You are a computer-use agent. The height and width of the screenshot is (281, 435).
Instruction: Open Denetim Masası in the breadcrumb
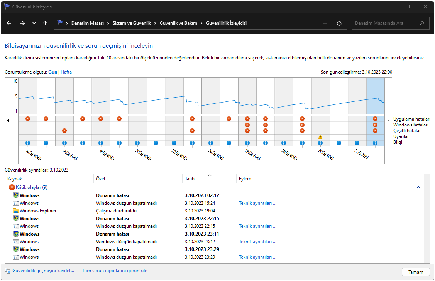[x=88, y=23]
